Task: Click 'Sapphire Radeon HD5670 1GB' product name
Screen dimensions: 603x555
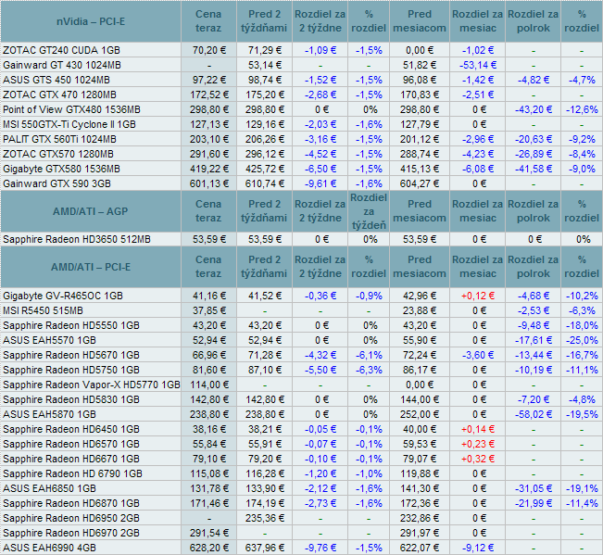Action: (x=71, y=355)
